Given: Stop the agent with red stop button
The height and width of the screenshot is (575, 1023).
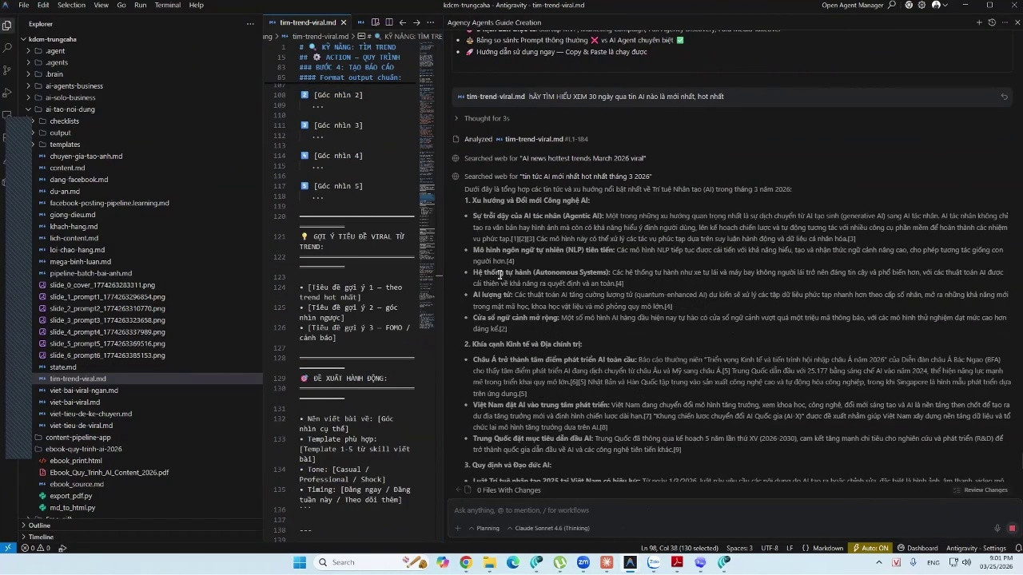Looking at the screenshot, I should click(1012, 528).
